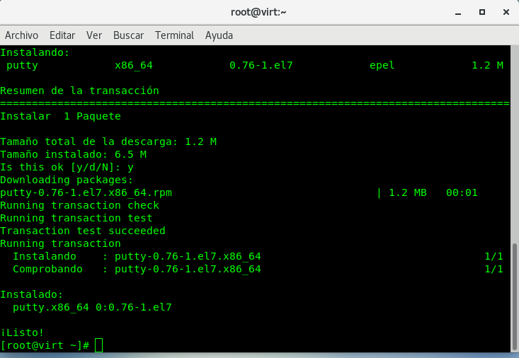Click the cursor at the shell prompt

98,345
